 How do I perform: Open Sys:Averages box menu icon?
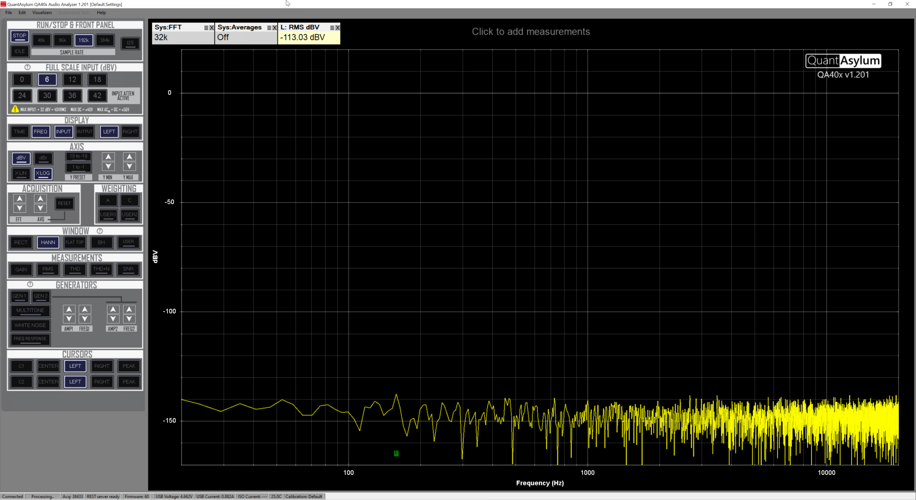(x=269, y=28)
